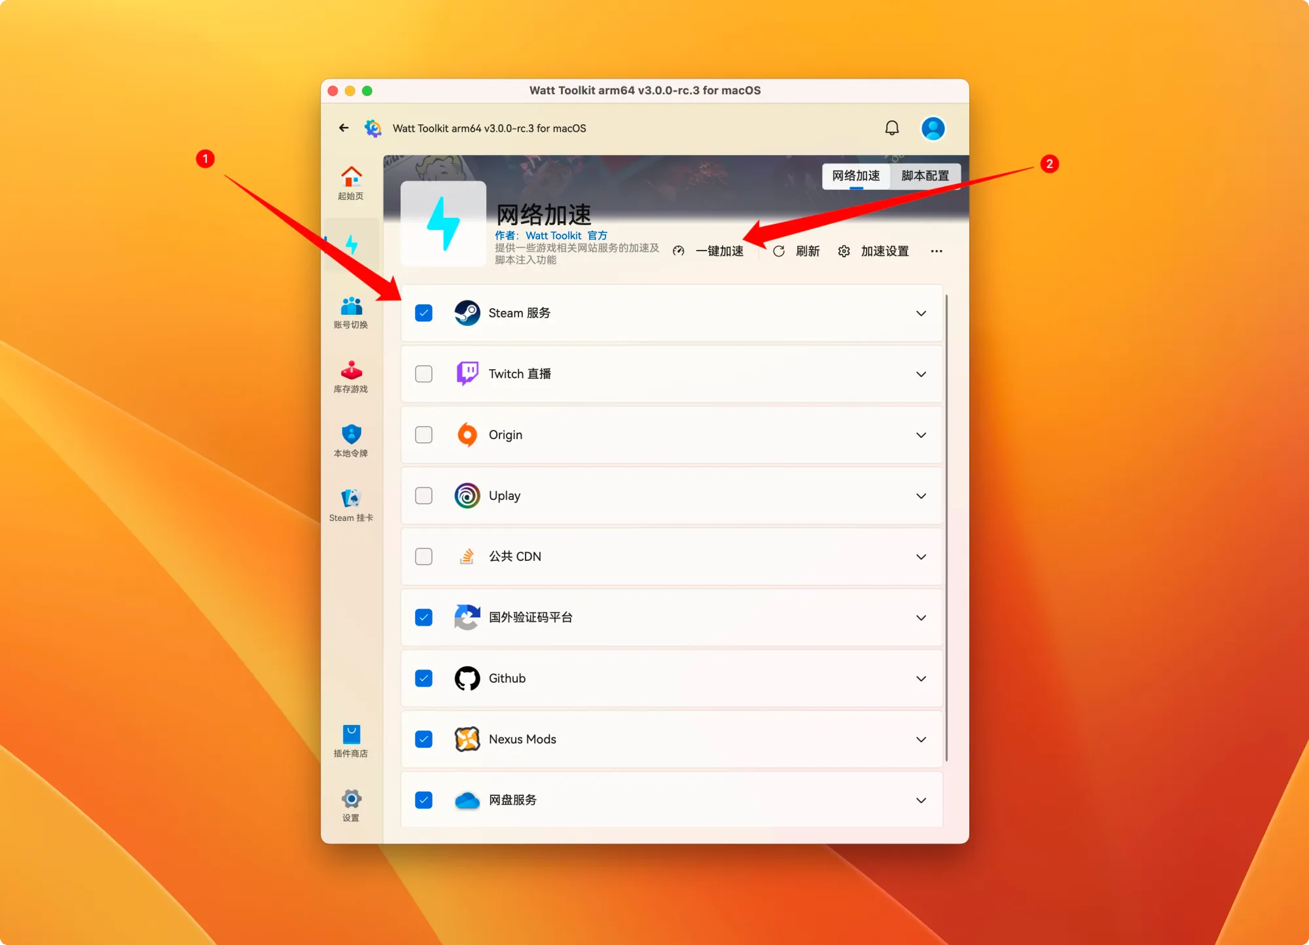Uncheck the Steam 服务 checkbox
The height and width of the screenshot is (945, 1309).
point(424,313)
